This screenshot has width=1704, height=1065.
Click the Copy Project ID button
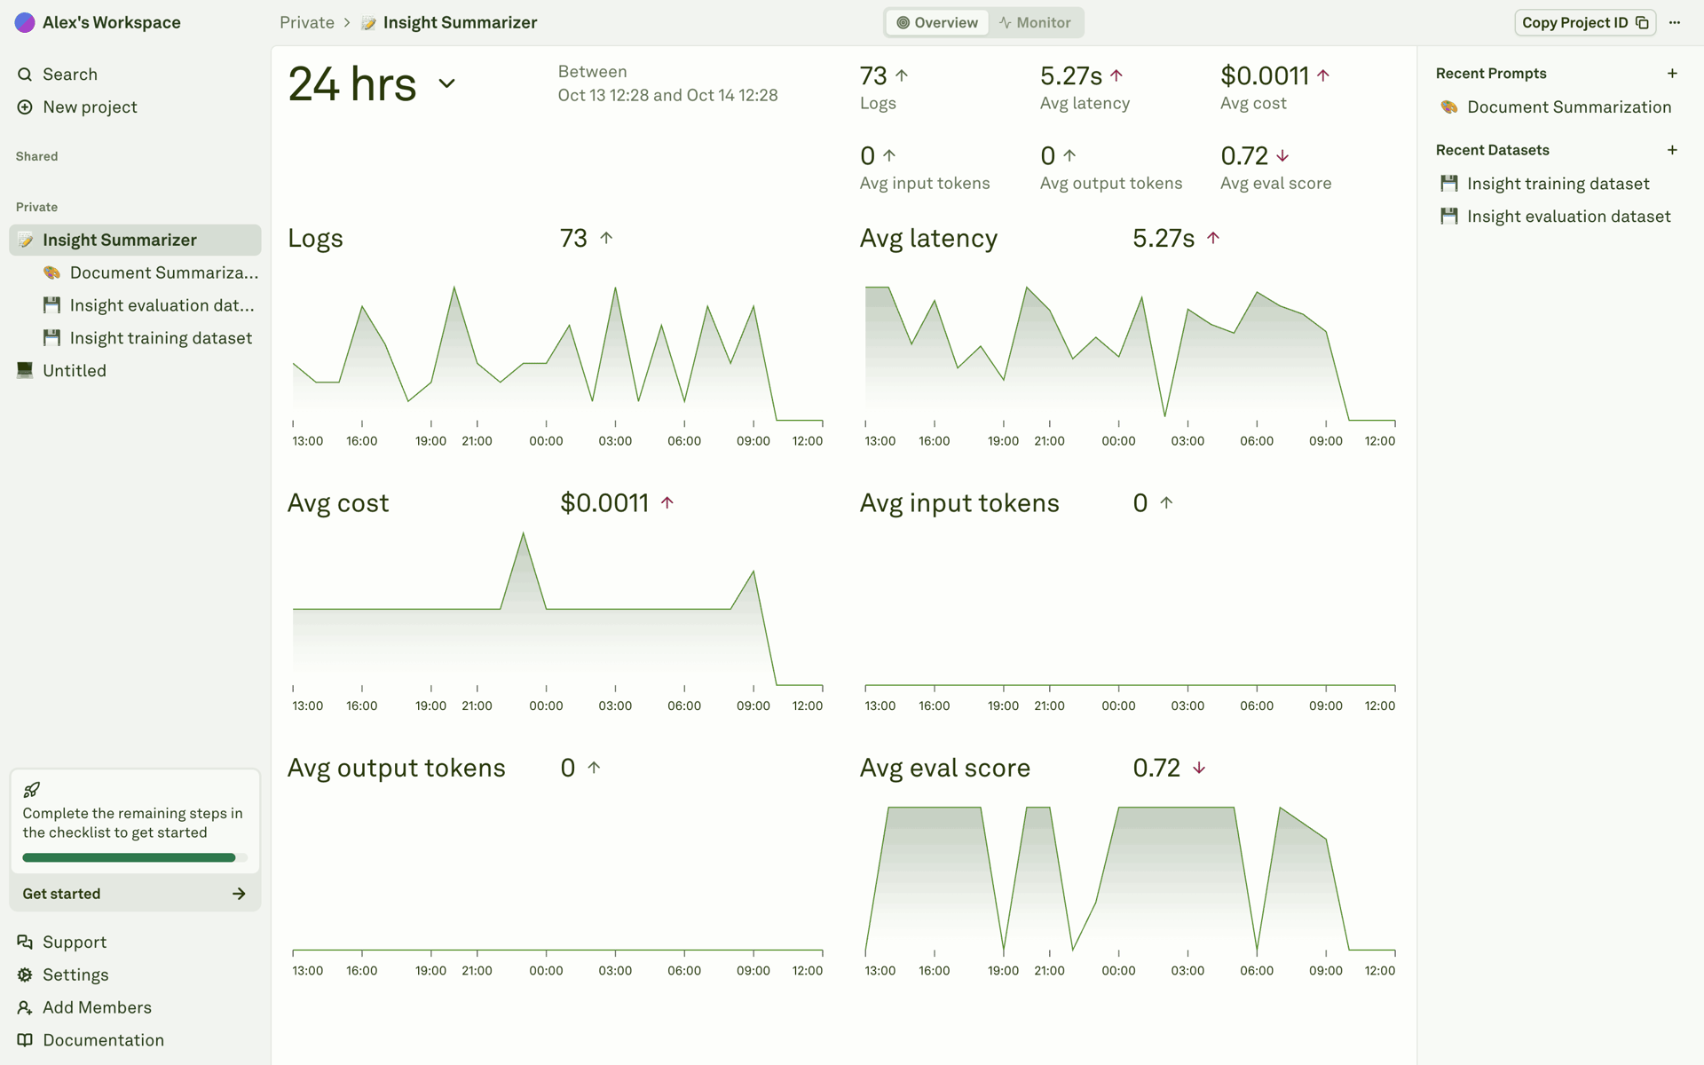click(1584, 23)
